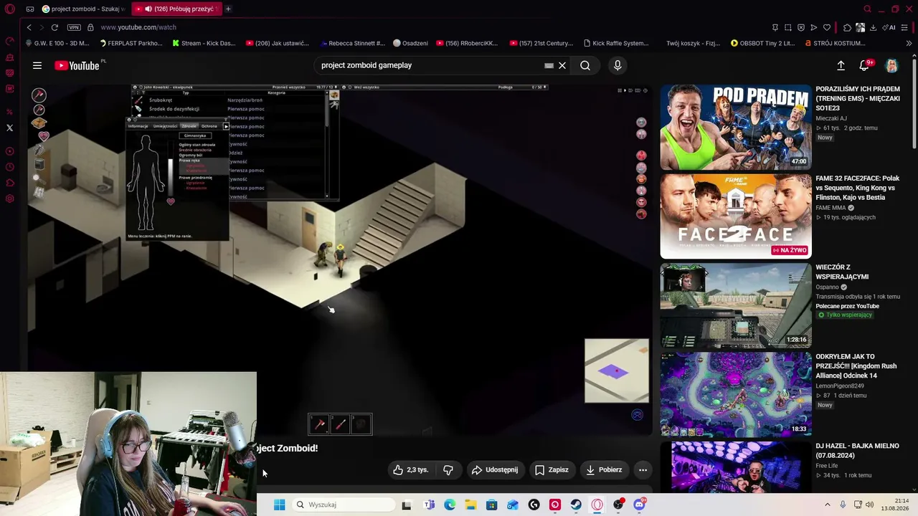Open X (Twitter) in Opera sidebar

[x=10, y=128]
